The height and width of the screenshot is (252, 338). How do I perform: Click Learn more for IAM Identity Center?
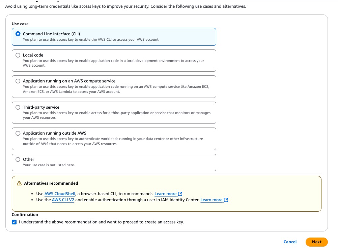(212, 200)
